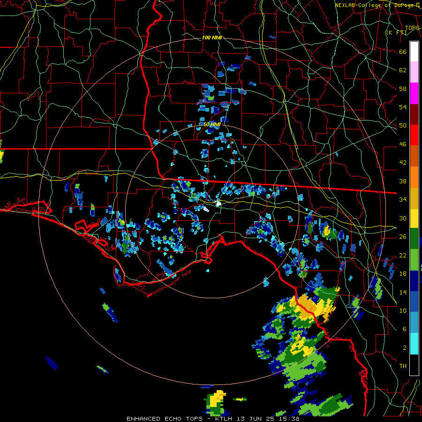Click the '50' legend value
Image resolution: width=422 pixels, height=422 pixels.
(403, 125)
